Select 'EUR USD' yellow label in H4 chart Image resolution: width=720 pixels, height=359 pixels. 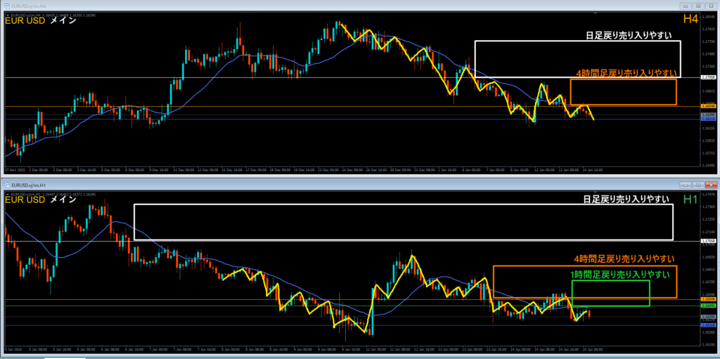pyautogui.click(x=25, y=21)
